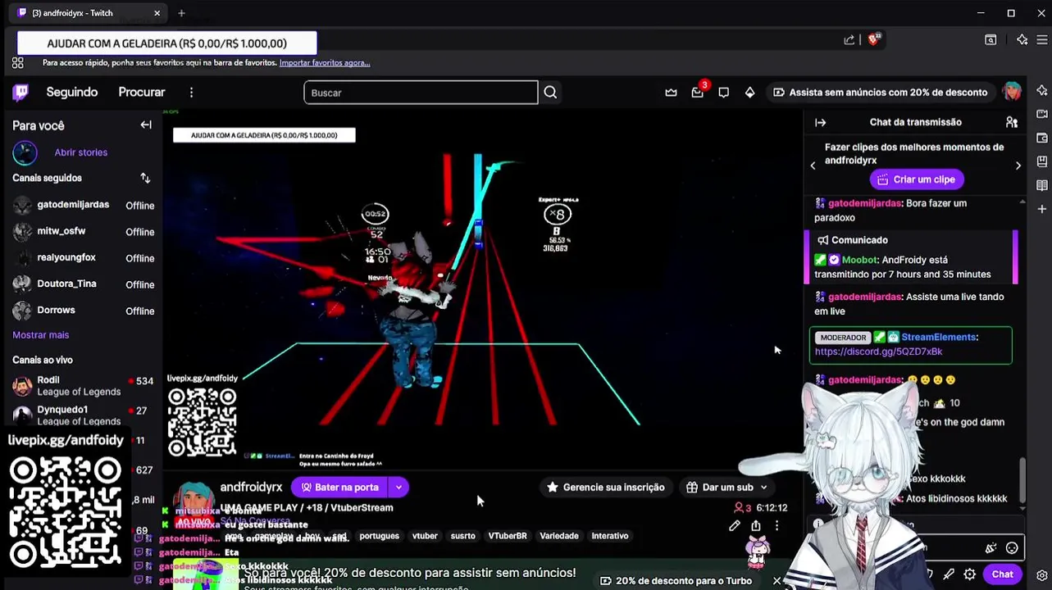1052x590 pixels.
Task: Open the user profile avatar menu
Action: [1012, 92]
